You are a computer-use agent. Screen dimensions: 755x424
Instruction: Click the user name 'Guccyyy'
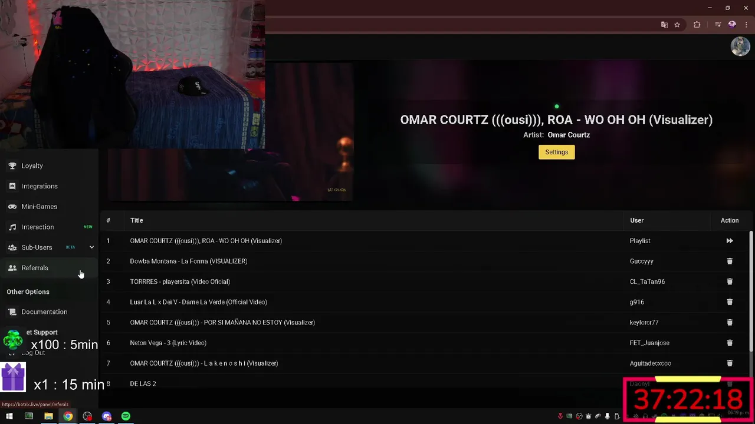click(642, 261)
